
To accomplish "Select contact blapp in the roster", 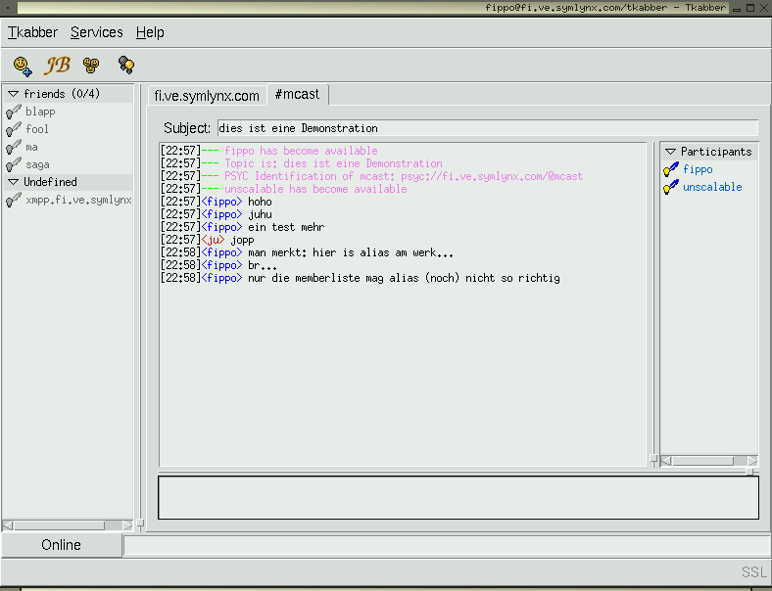I will click(40, 113).
